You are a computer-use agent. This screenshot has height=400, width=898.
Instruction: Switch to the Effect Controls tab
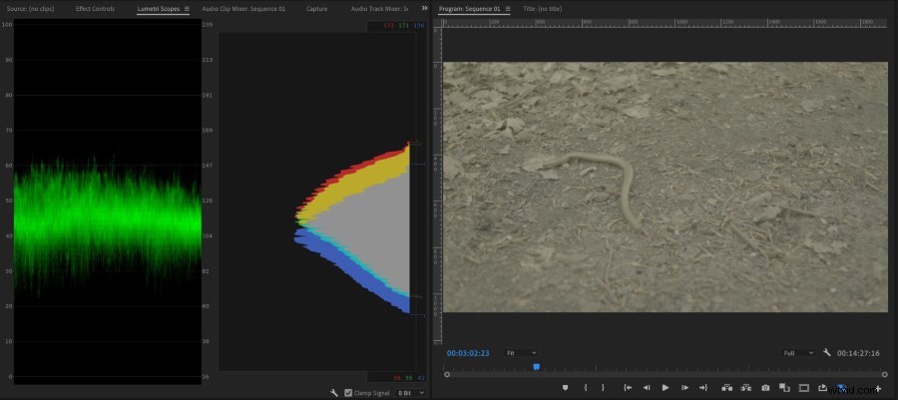click(95, 9)
